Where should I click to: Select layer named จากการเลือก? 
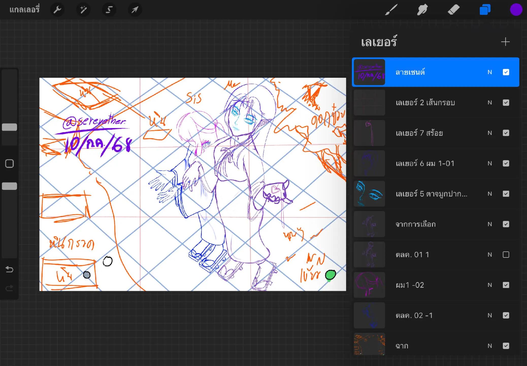[416, 224]
